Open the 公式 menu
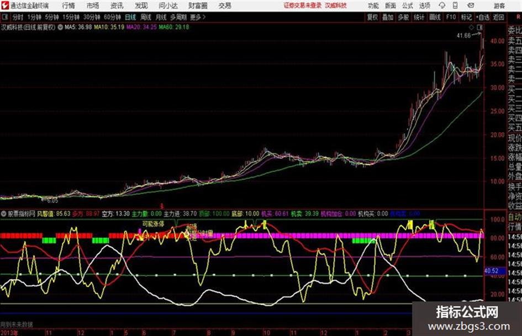This screenshot has width=522, height=336. point(408,6)
